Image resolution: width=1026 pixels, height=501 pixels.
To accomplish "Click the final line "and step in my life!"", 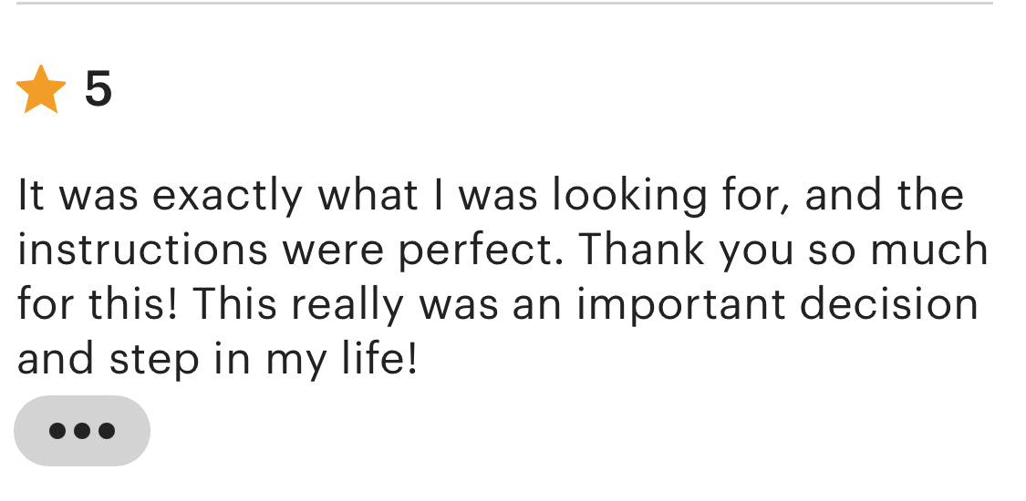I will (x=217, y=360).
